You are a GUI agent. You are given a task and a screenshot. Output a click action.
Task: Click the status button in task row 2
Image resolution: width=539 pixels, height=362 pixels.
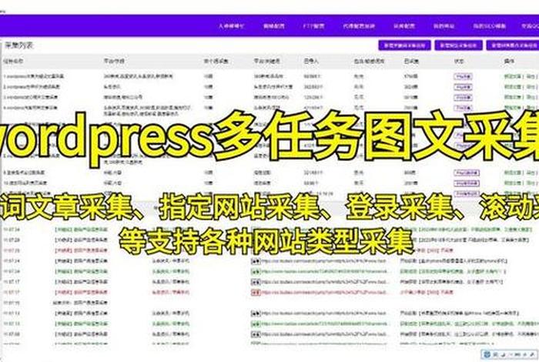(x=463, y=87)
